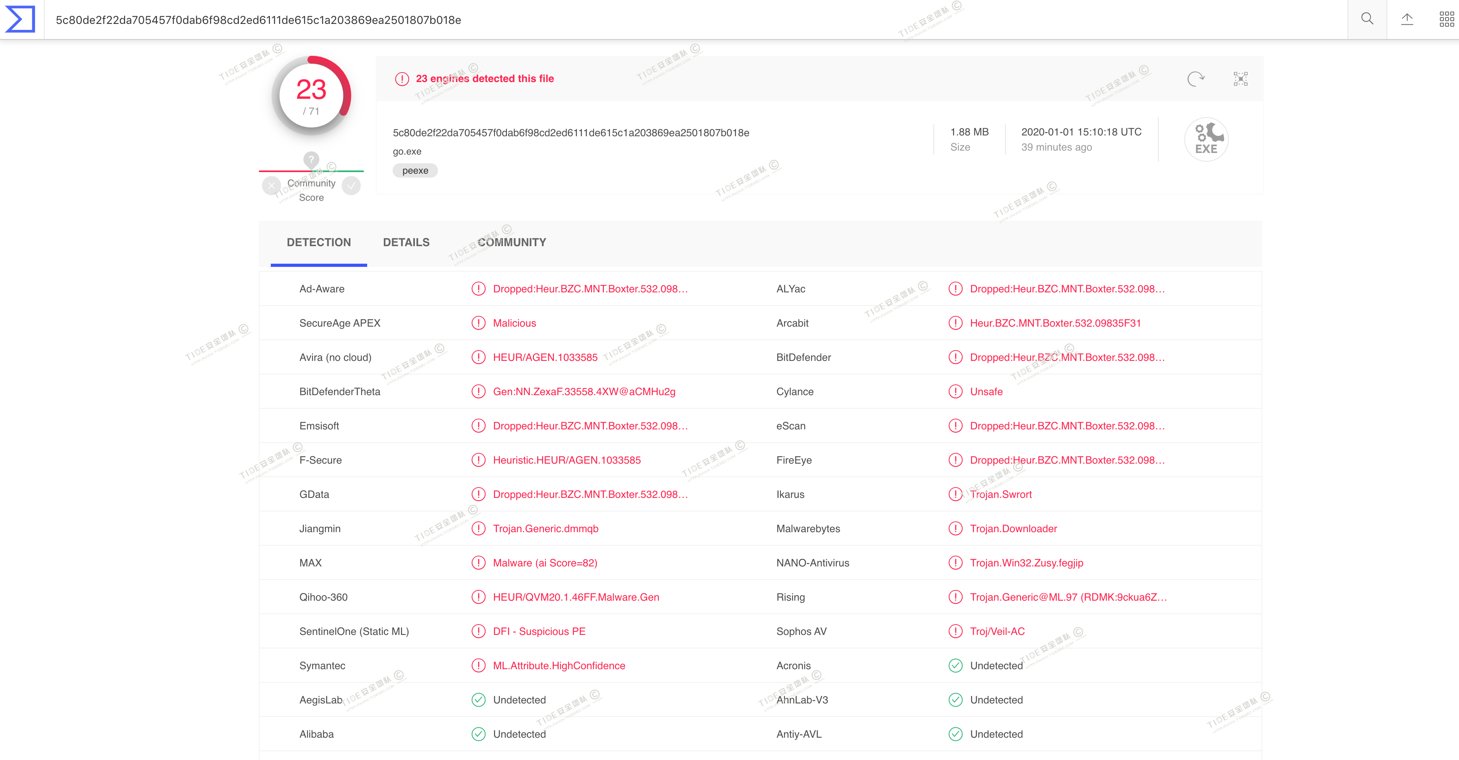
Task: Select the DETECTION tab
Action: (x=318, y=243)
